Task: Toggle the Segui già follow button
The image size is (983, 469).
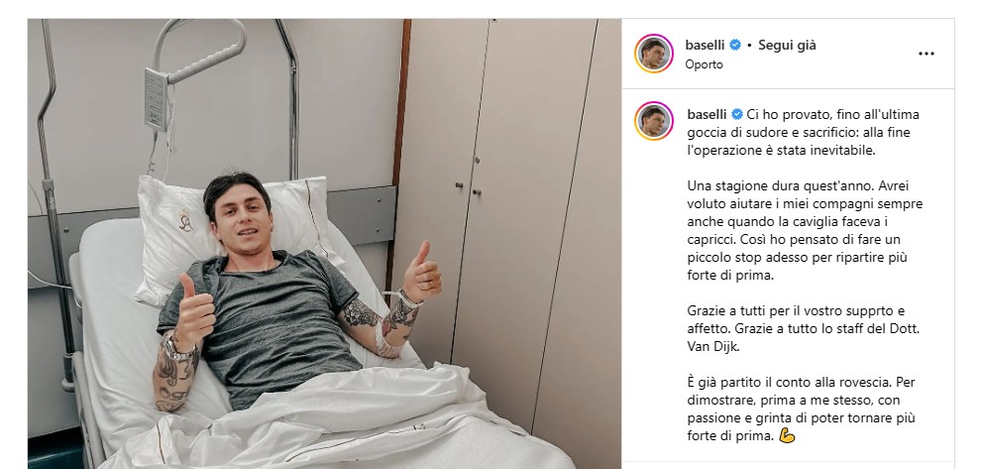Action: [787, 46]
